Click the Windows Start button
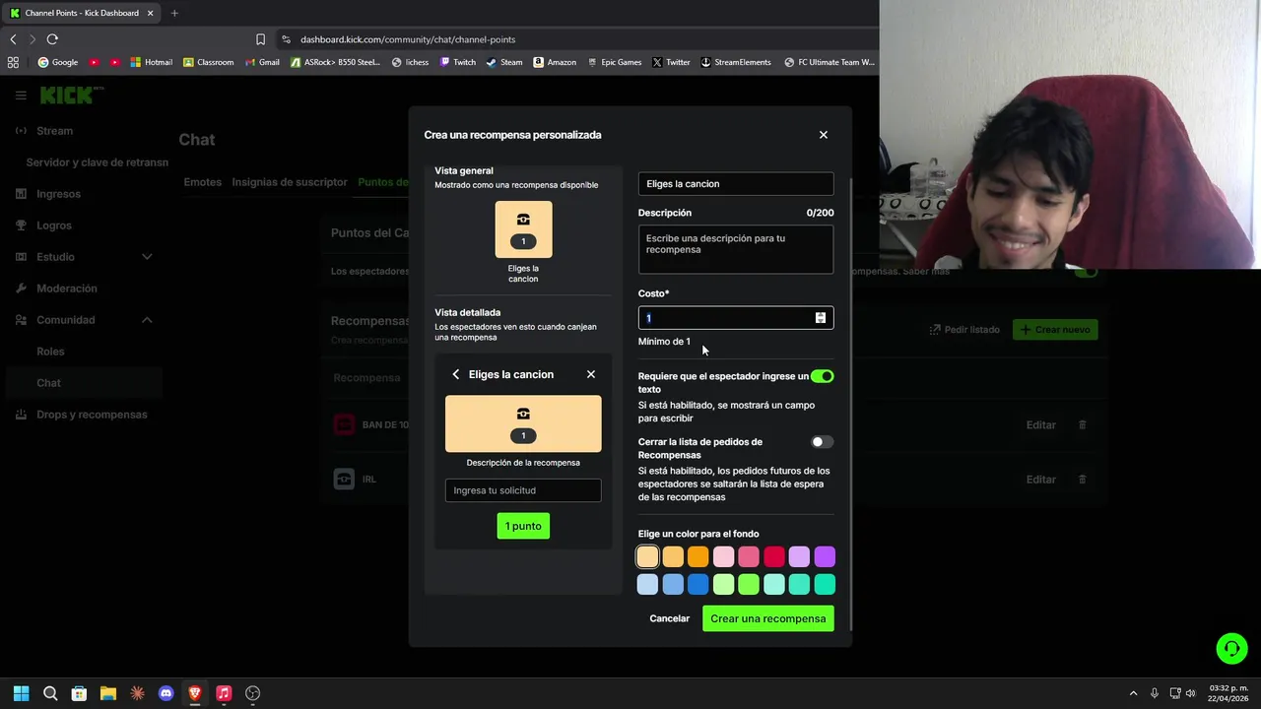Image resolution: width=1261 pixels, height=709 pixels. (22, 693)
